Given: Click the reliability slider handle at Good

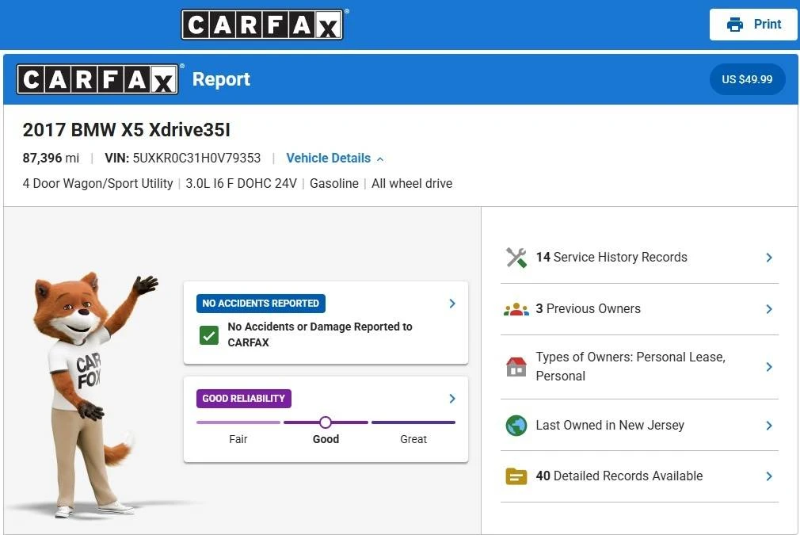Looking at the screenshot, I should pyautogui.click(x=326, y=422).
